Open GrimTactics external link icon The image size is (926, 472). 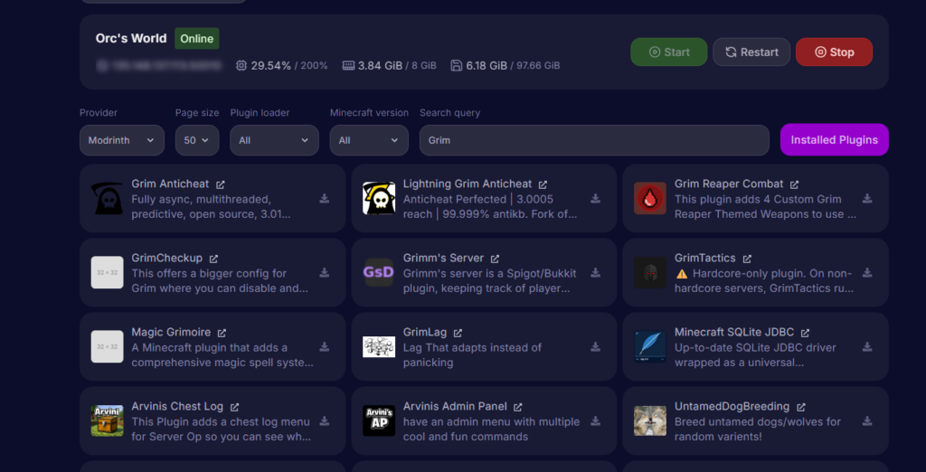pyautogui.click(x=747, y=259)
